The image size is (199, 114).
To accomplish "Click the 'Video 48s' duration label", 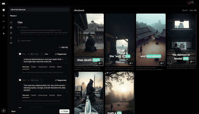I will [x=193, y=10].
